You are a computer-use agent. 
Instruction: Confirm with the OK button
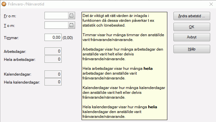click(192, 27)
